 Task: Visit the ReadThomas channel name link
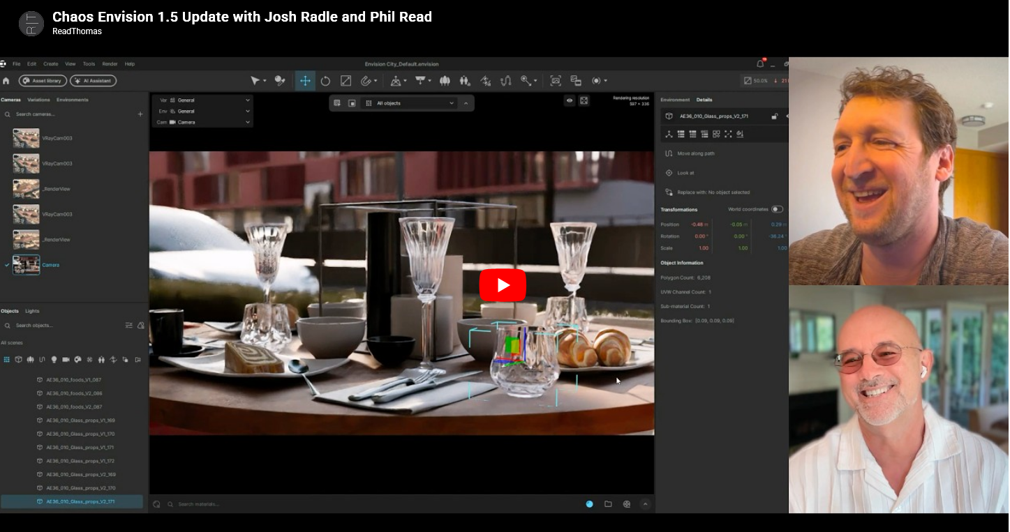pos(77,31)
